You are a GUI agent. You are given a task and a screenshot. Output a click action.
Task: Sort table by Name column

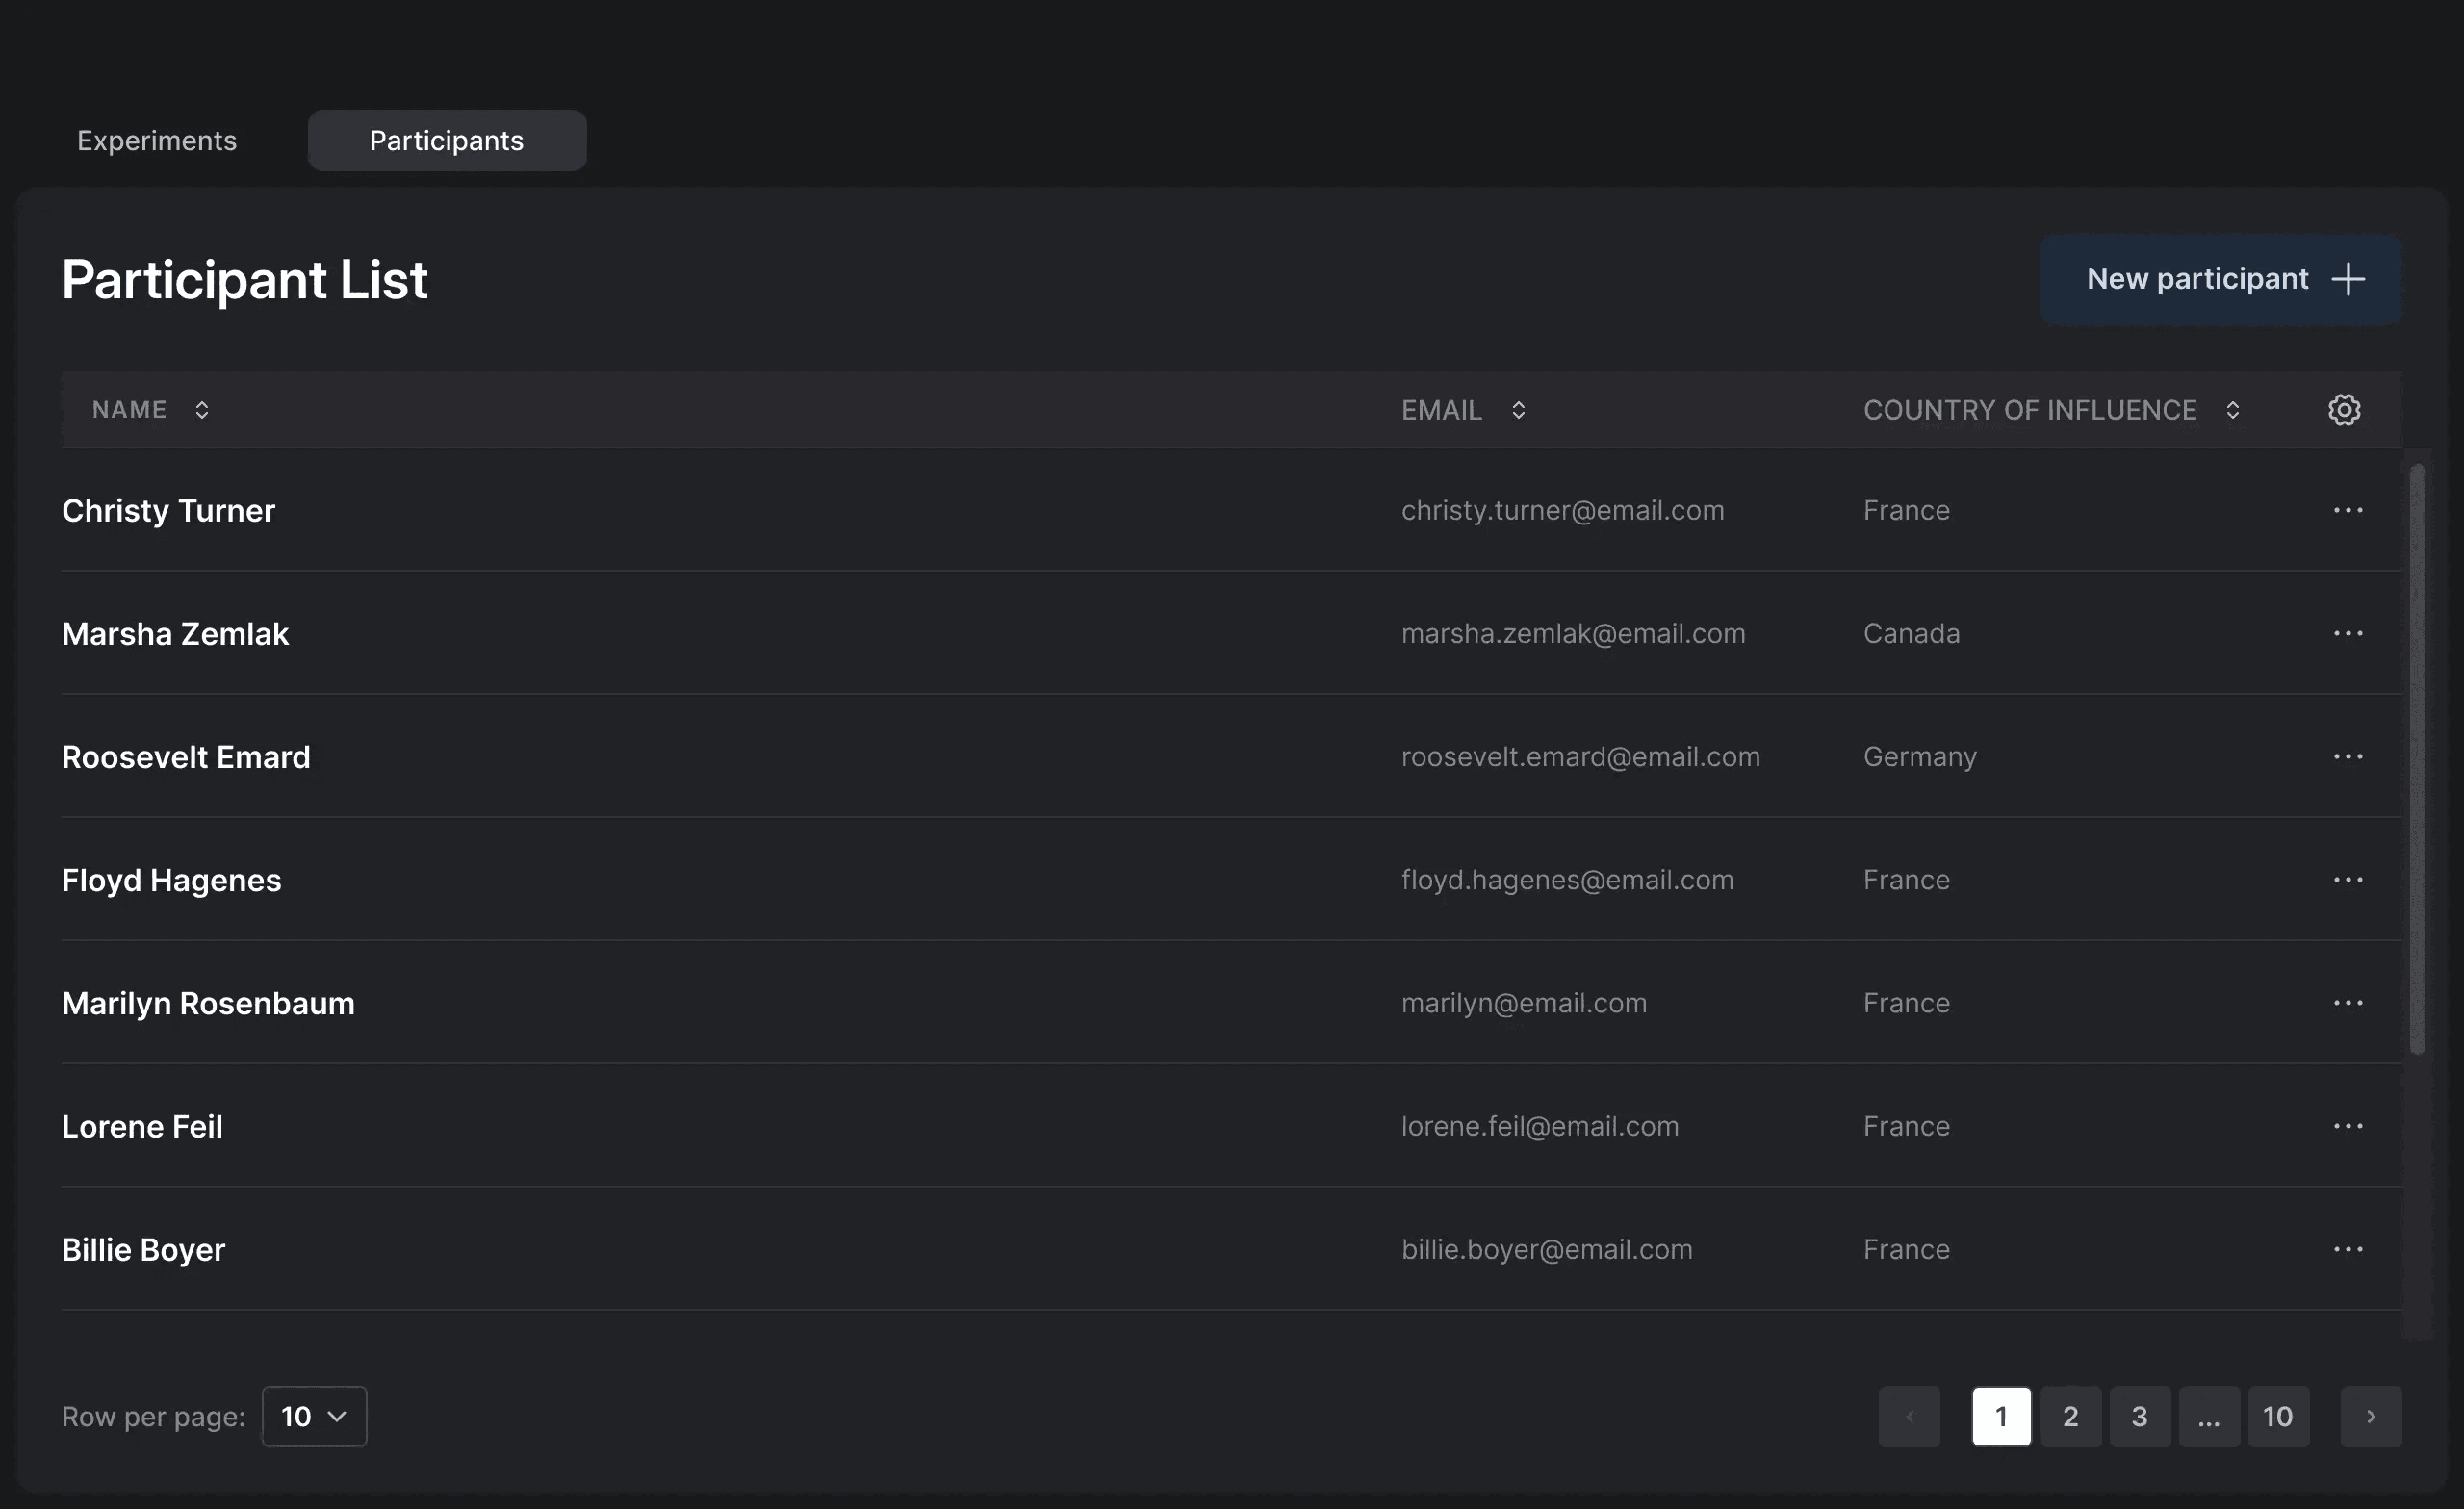[x=202, y=410]
